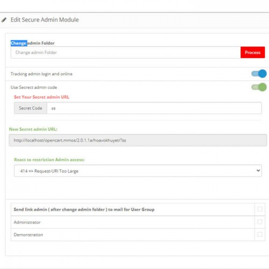Click the Secret Code addon label
This screenshot has width=269, height=269.
[x=31, y=108]
